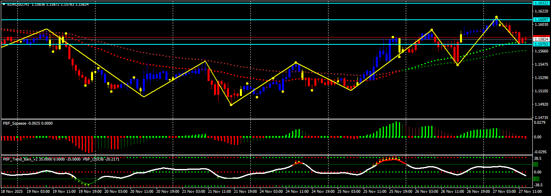This screenshot has height=196, width=551.
Task: Click the green 35 level label
Action: [536, 165]
